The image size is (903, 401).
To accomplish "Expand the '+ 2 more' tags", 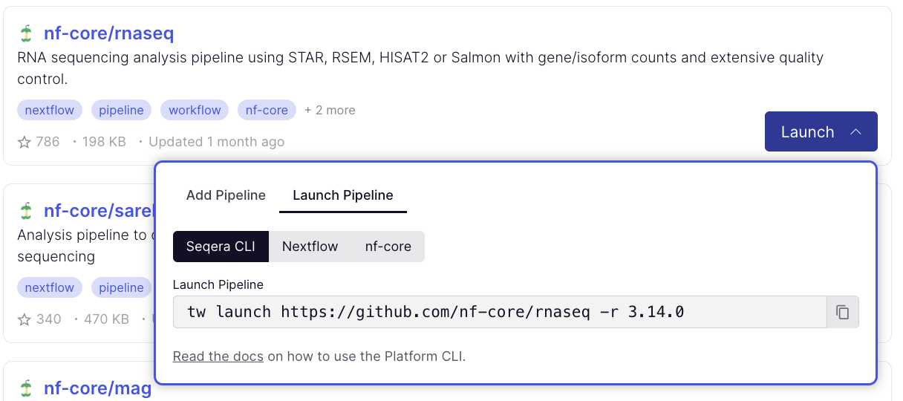I will coord(330,110).
